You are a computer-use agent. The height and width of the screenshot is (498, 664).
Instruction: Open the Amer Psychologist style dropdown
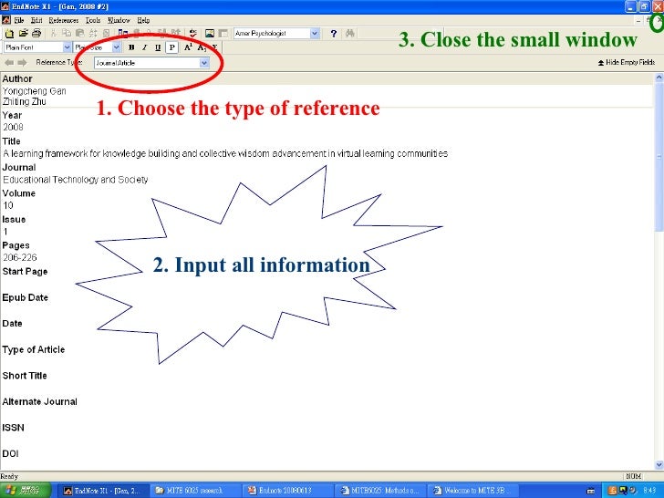pos(314,33)
